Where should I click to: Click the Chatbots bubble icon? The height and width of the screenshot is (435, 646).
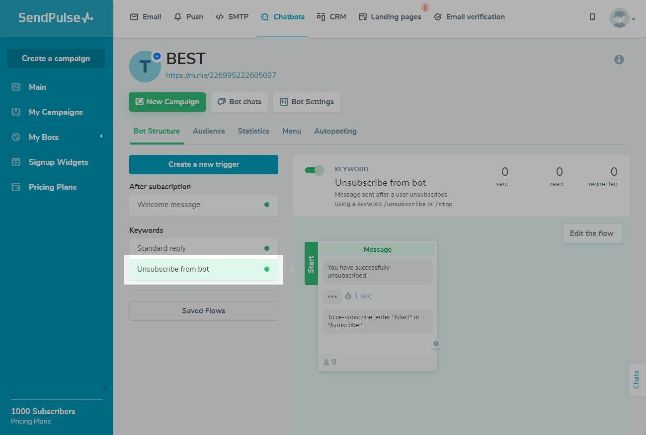[x=265, y=17]
